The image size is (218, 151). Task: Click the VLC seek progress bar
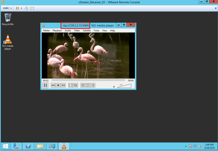(x=88, y=80)
